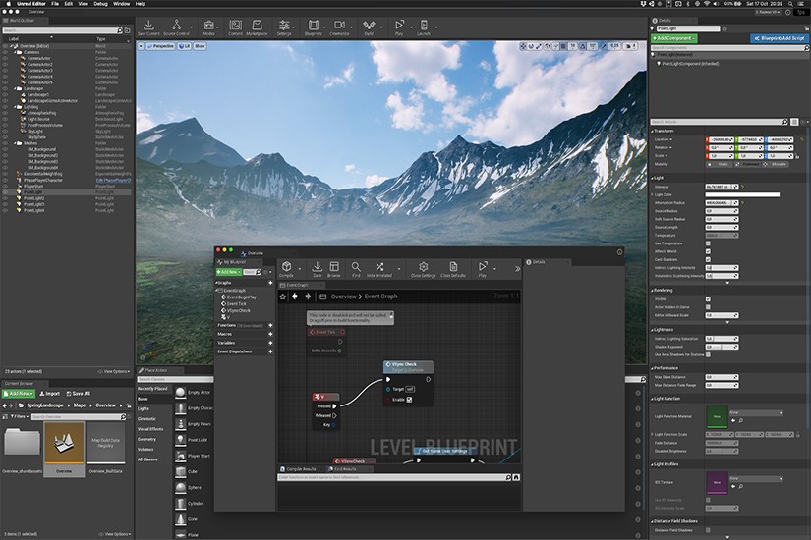Add a new graph with Graphs plus icon

[270, 283]
